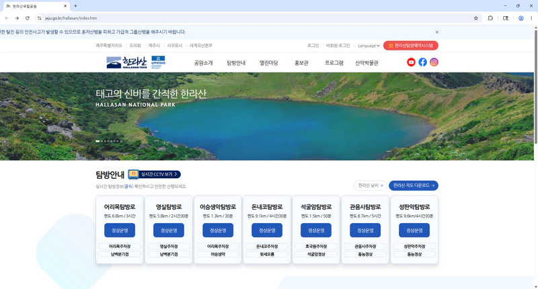Open the Instagram page icon
This screenshot has height=289, width=538.
[x=434, y=62]
